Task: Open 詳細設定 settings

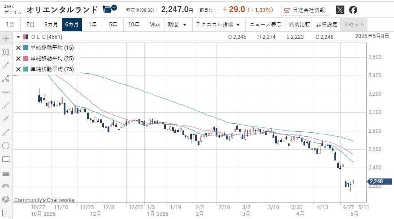Action: pyautogui.click(x=327, y=25)
